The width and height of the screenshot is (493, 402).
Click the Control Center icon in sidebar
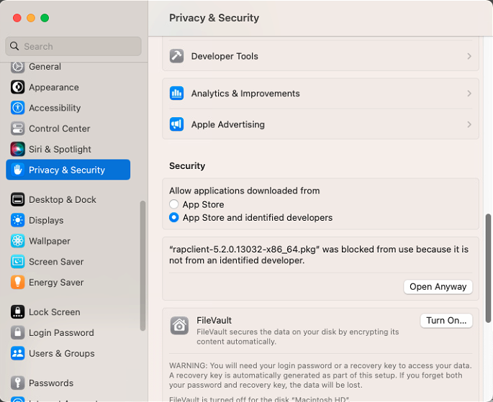click(x=17, y=129)
